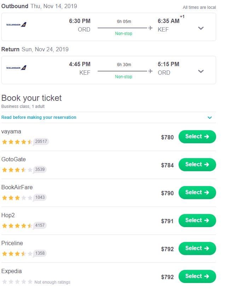Select the Priceline $792 fare
The image size is (226, 289).
[197, 248]
